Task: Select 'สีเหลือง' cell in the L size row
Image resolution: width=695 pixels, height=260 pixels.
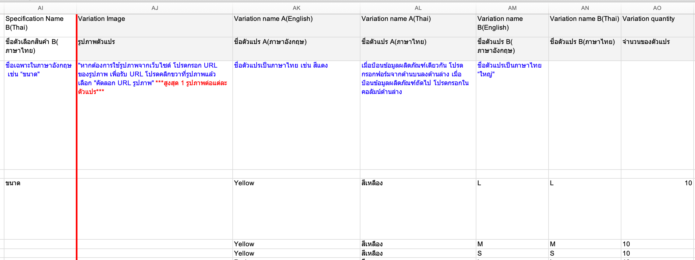Action: click(418, 209)
